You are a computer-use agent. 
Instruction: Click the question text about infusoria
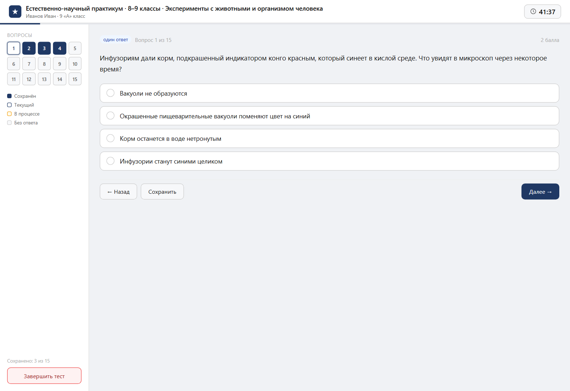pos(323,64)
